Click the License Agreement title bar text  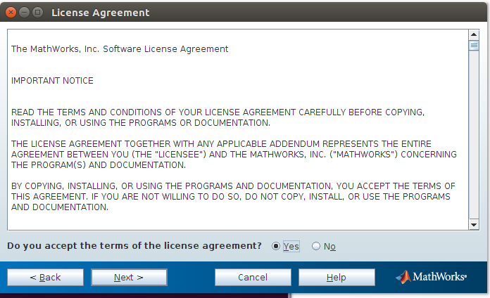pyautogui.click(x=100, y=13)
